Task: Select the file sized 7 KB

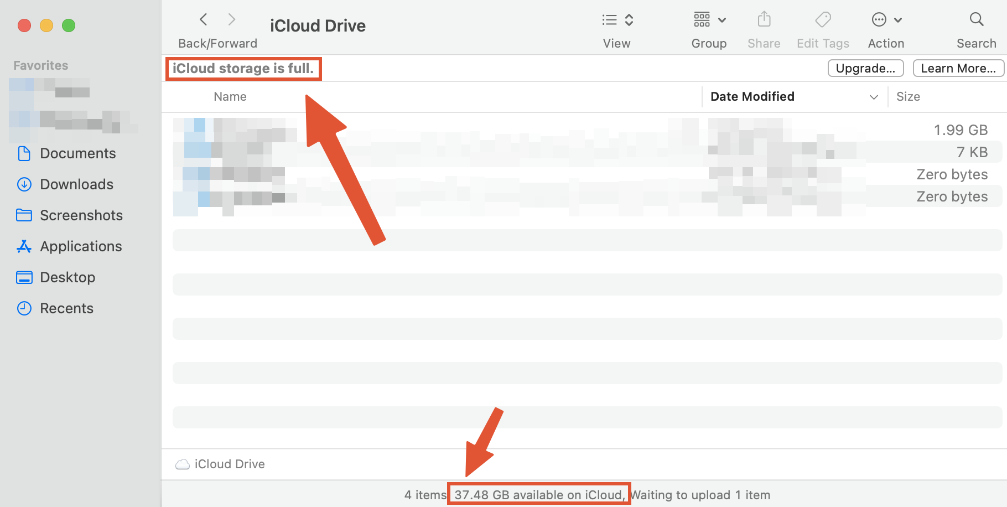Action: point(587,152)
